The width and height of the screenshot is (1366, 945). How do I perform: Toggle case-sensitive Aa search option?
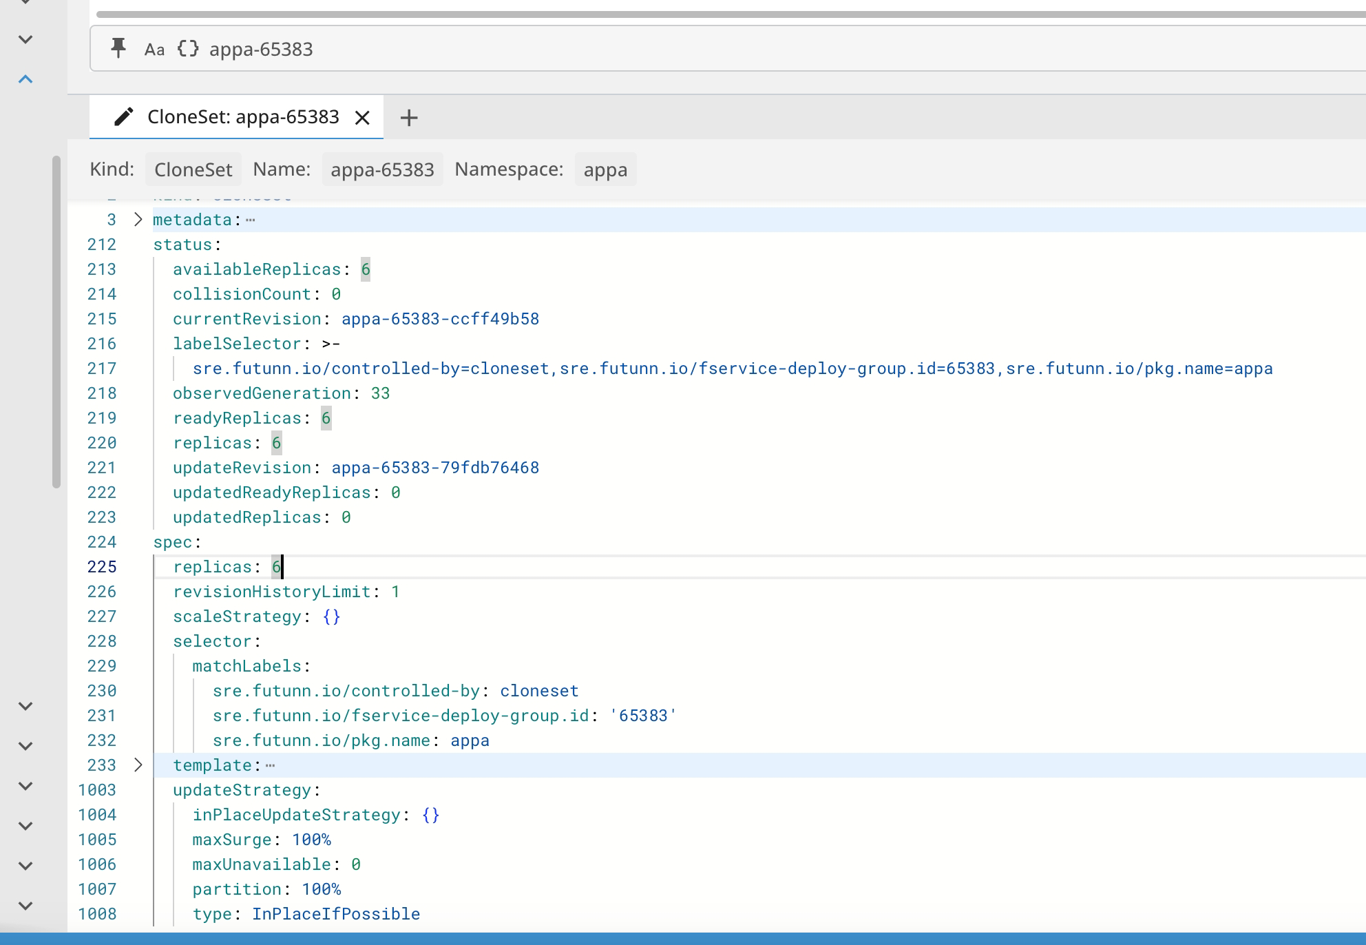click(x=154, y=49)
